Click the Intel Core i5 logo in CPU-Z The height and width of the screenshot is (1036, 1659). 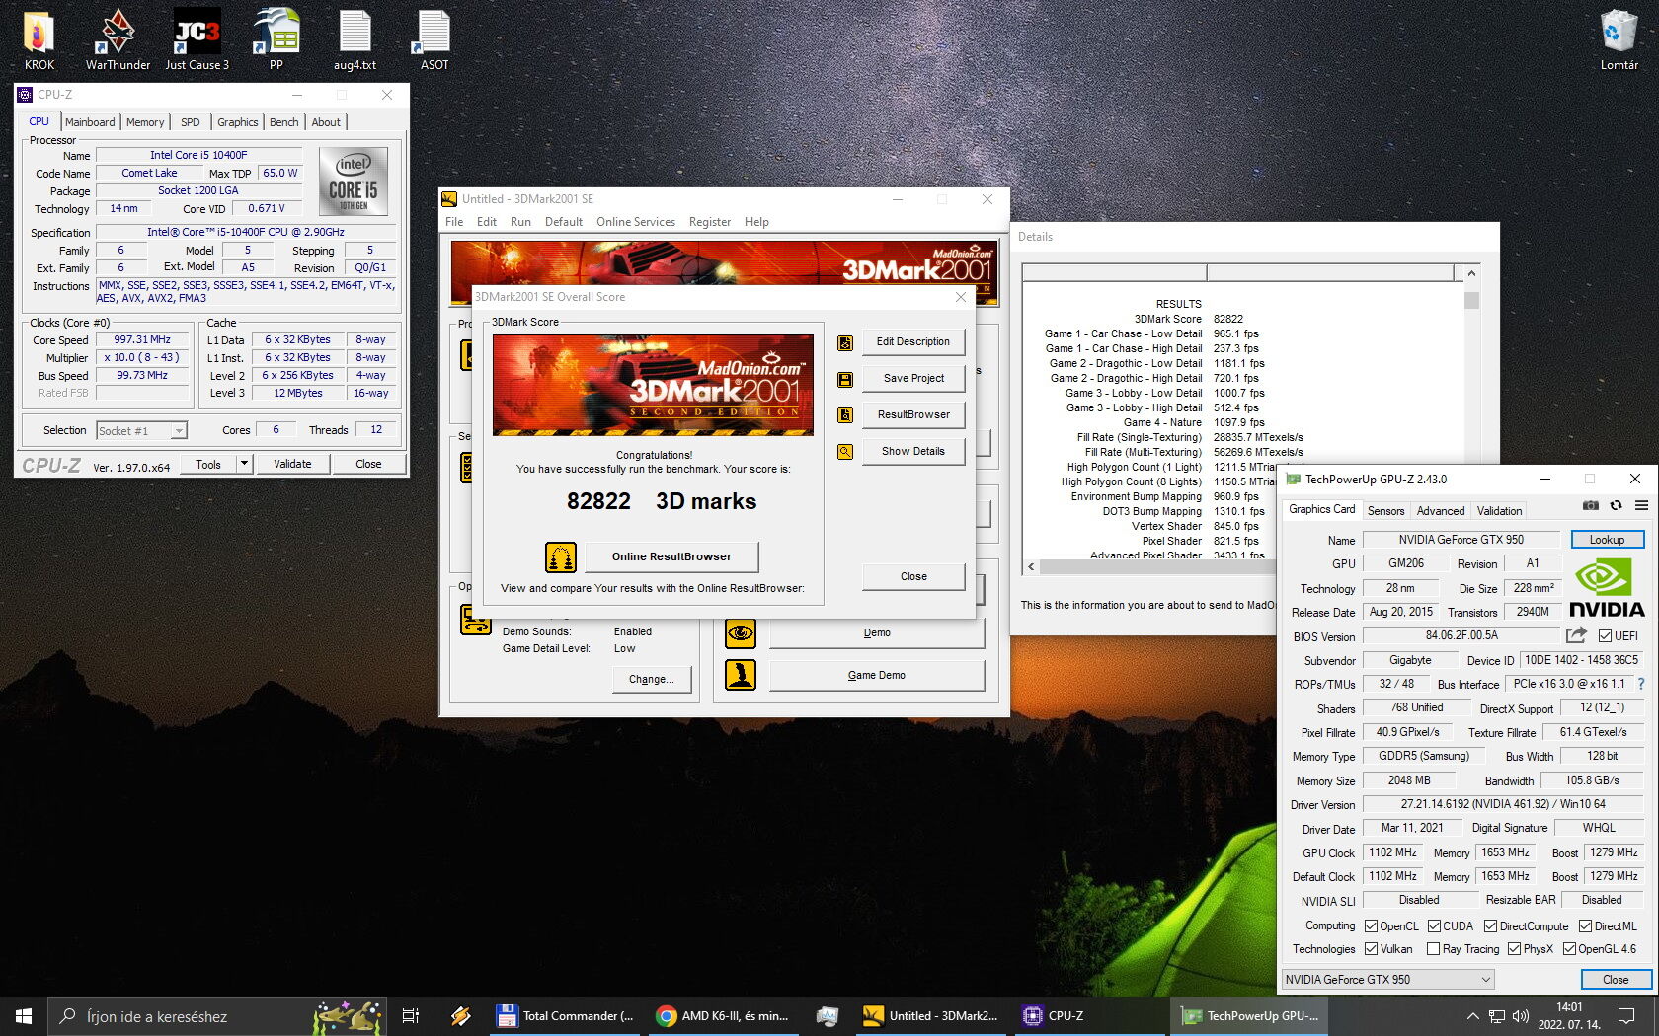click(354, 181)
